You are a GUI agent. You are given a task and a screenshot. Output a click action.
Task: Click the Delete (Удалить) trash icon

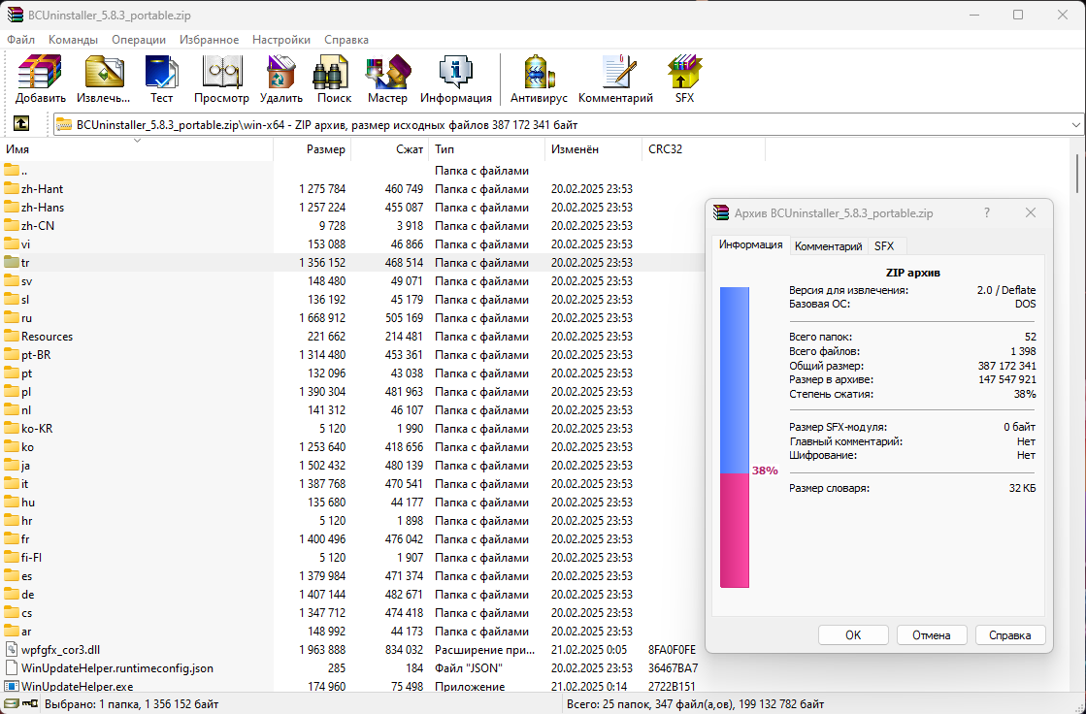[281, 80]
